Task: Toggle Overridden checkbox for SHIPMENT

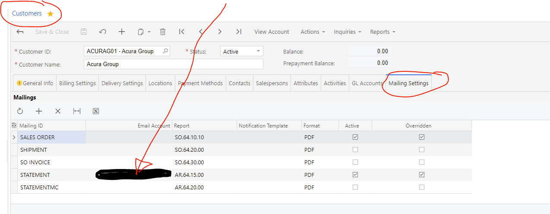Action: tap(422, 150)
